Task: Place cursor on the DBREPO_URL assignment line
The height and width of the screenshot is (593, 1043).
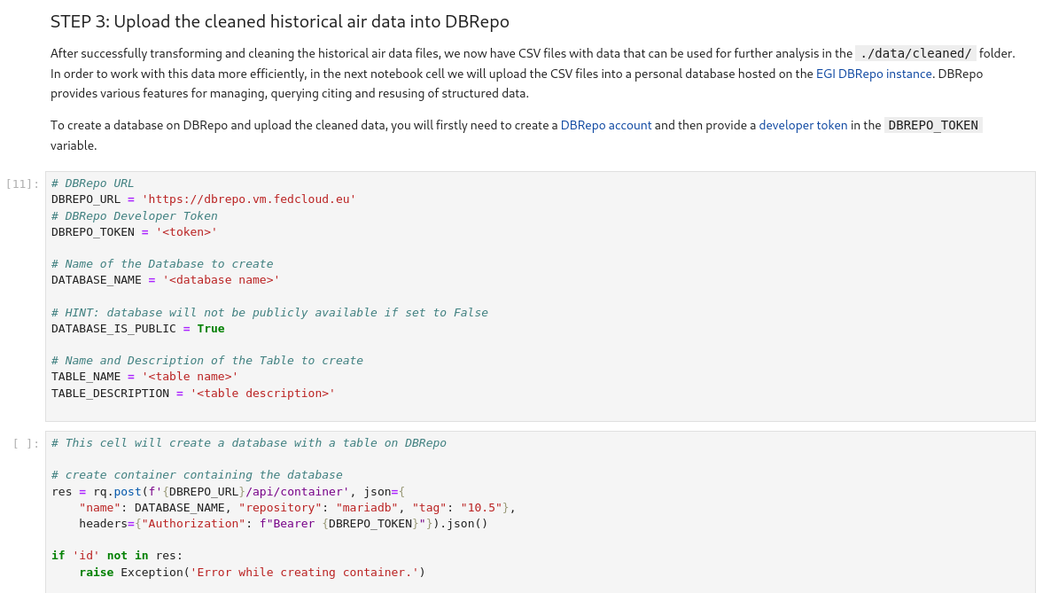Action: (204, 199)
